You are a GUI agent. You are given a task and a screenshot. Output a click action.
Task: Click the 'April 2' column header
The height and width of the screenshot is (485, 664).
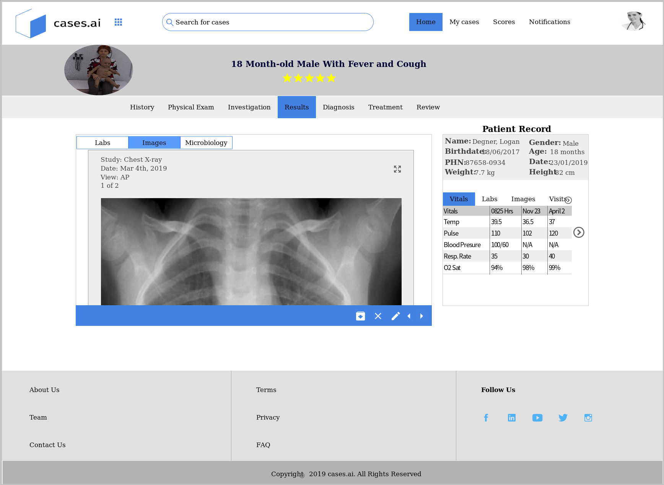click(557, 211)
